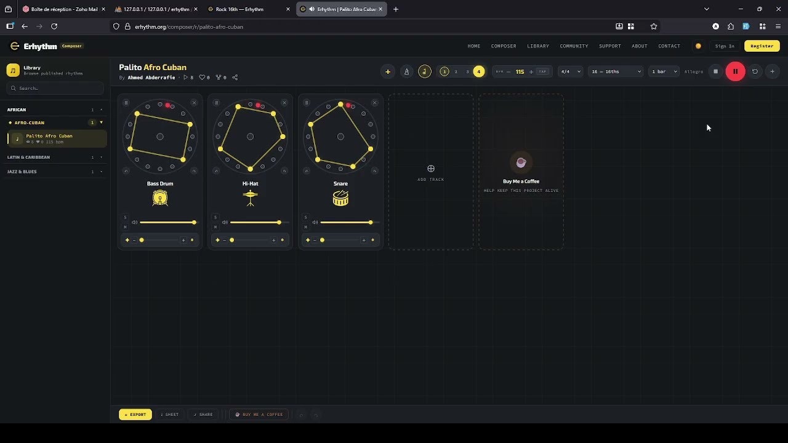Add a new track

431,172
